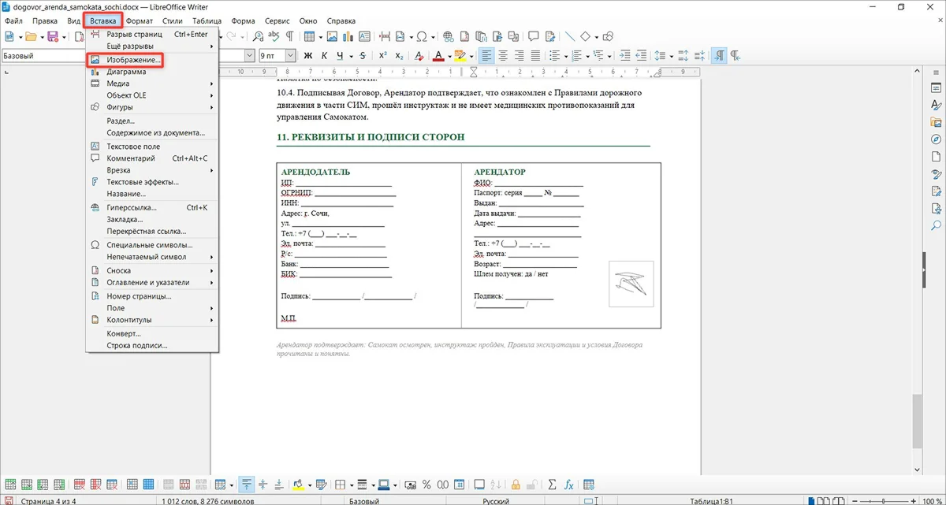Click the insert text box toolbar icon
The height and width of the screenshot is (505, 946).
363,36
